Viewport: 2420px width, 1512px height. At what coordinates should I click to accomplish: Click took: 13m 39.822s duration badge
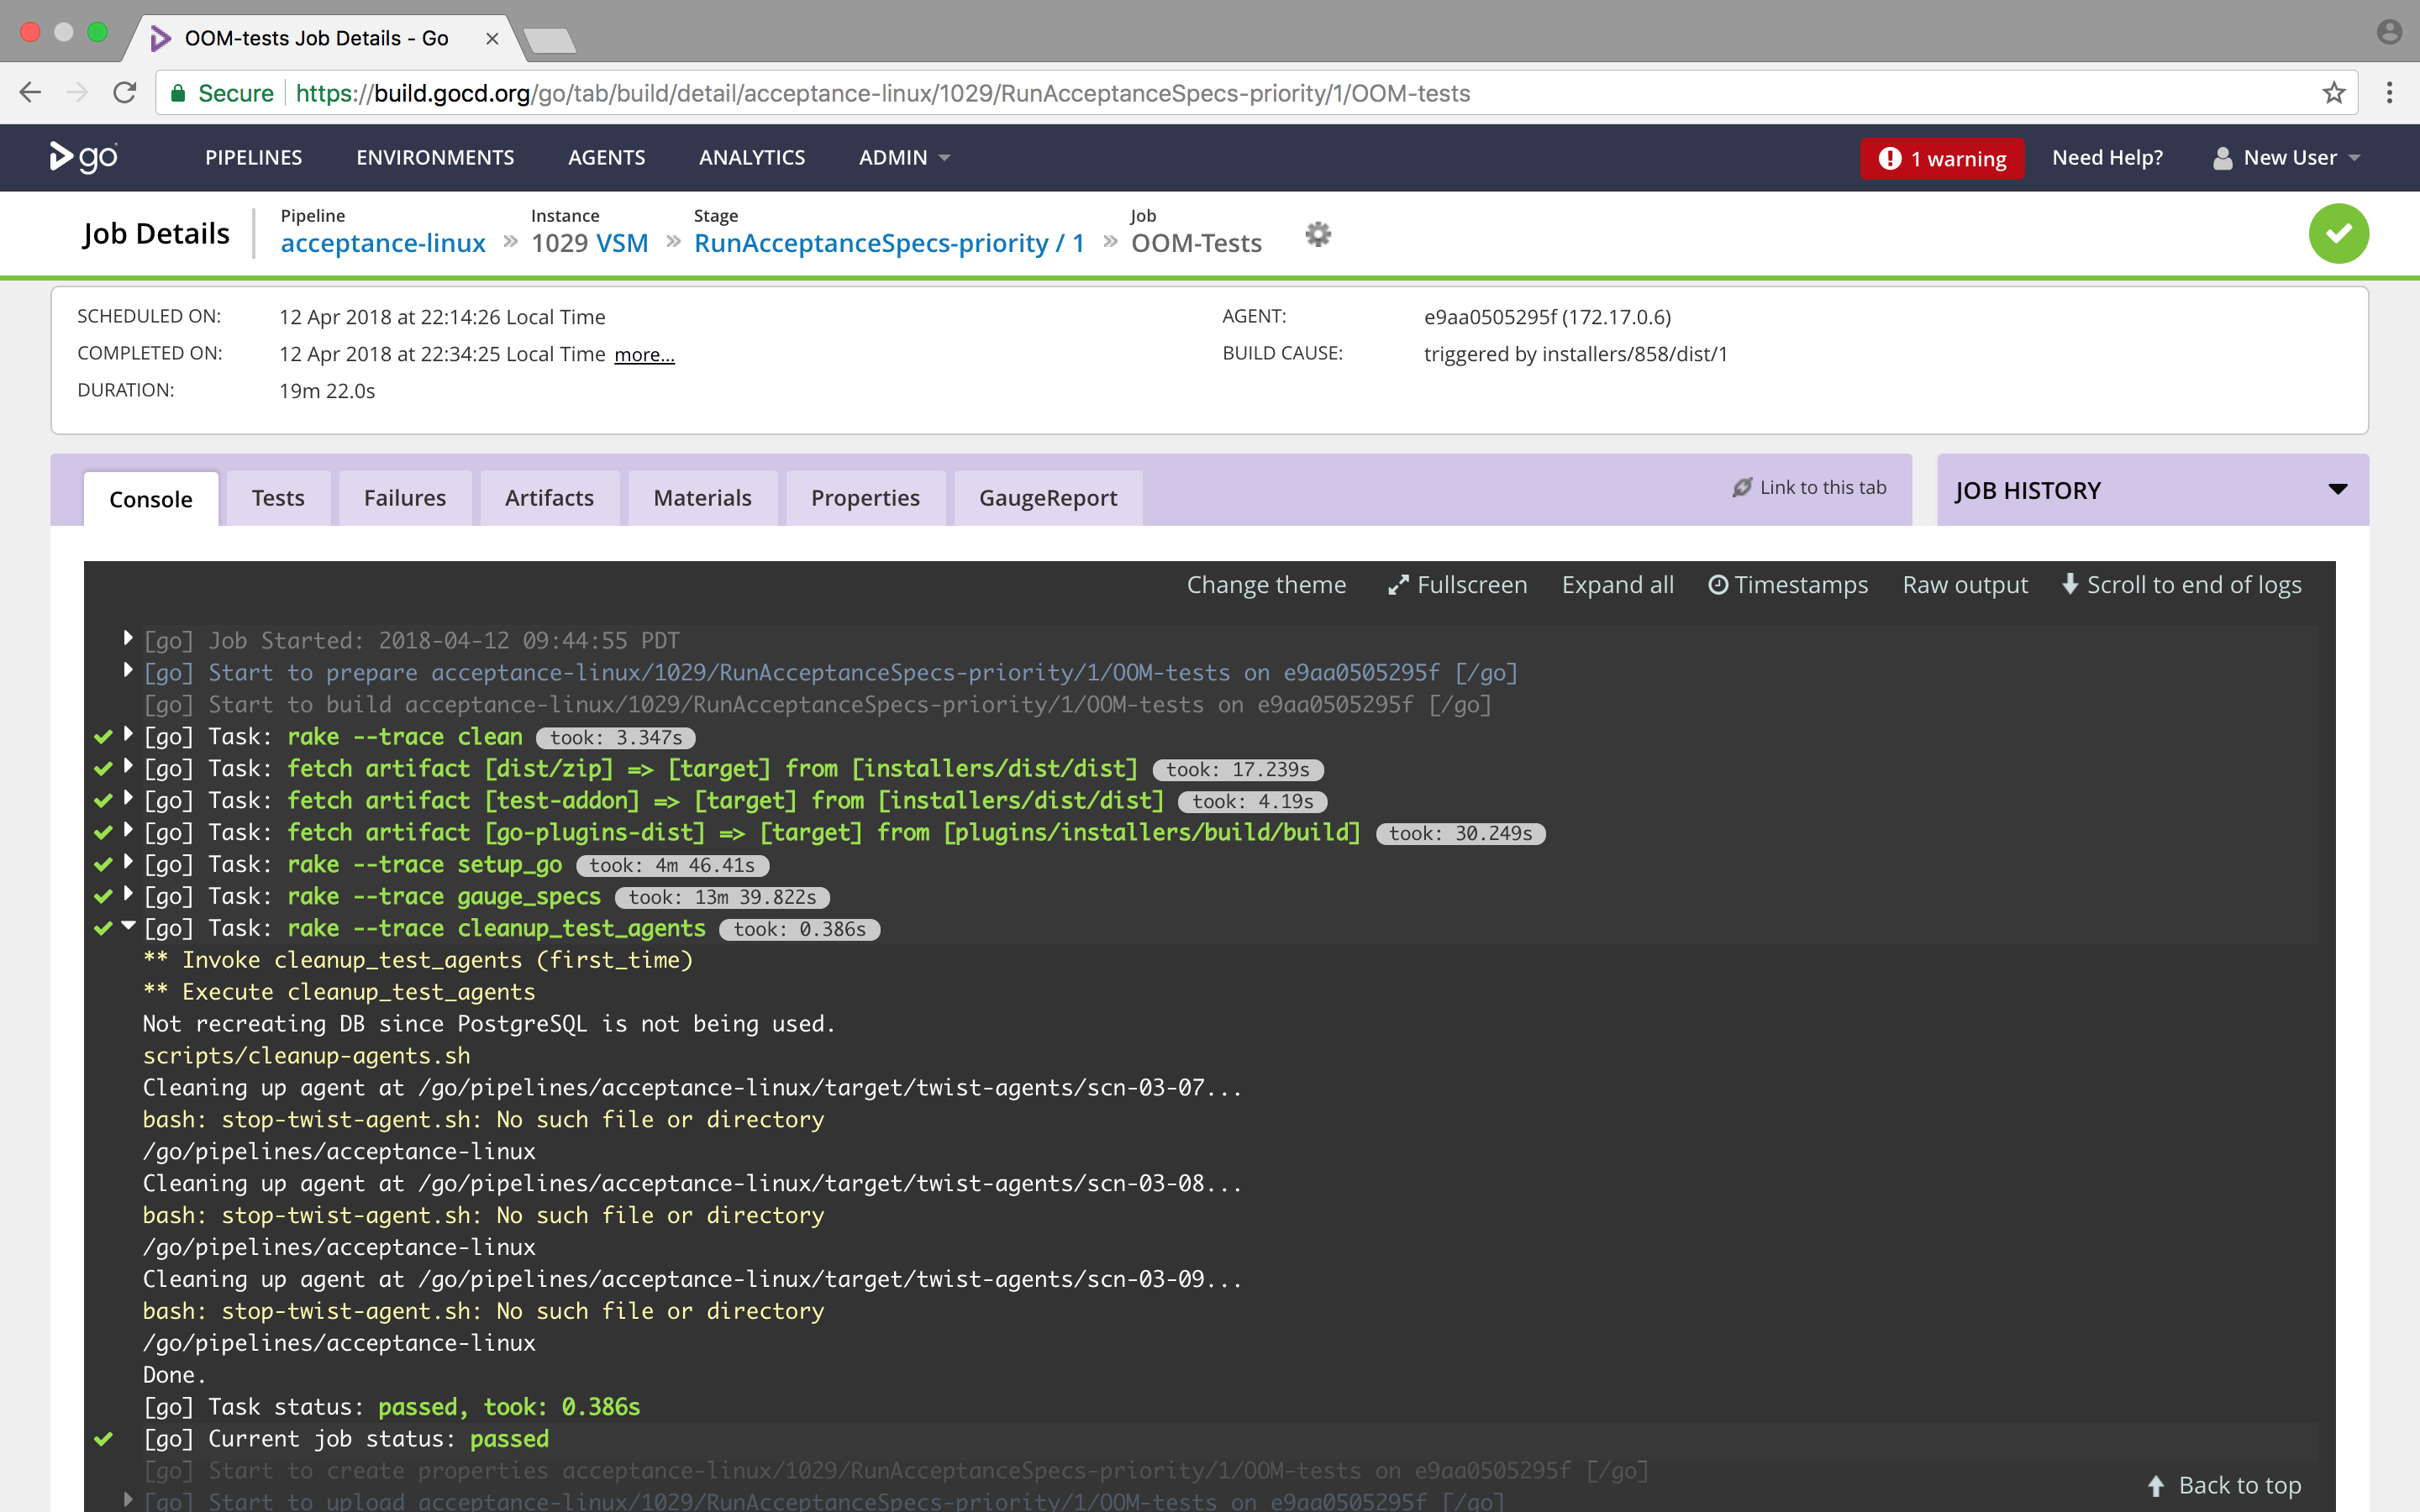(722, 898)
